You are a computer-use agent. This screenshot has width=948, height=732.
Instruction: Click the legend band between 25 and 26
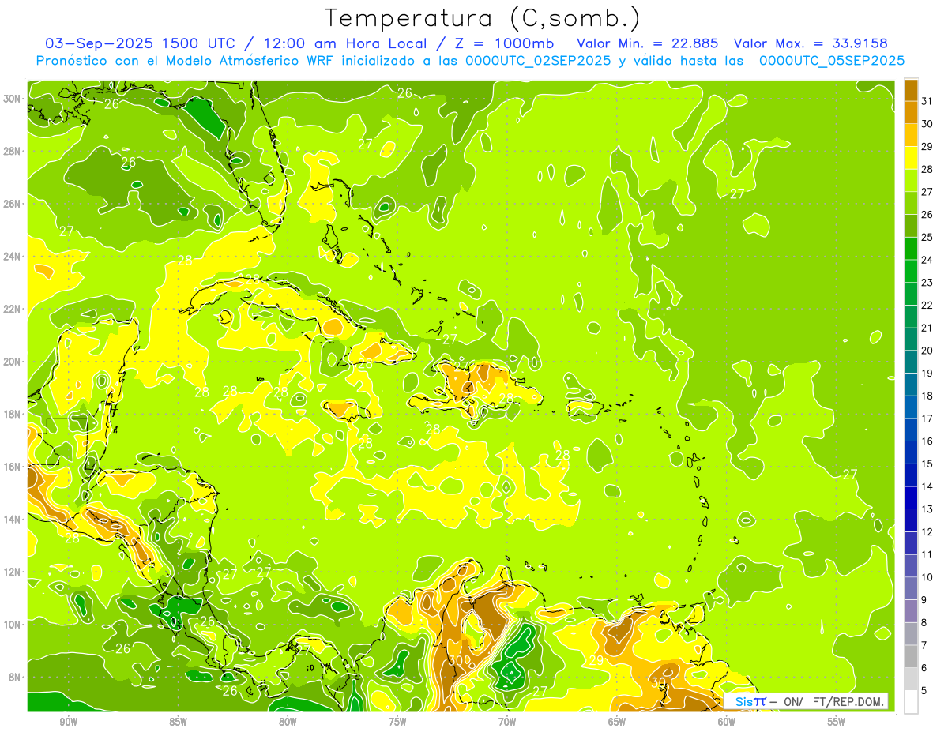point(911,226)
